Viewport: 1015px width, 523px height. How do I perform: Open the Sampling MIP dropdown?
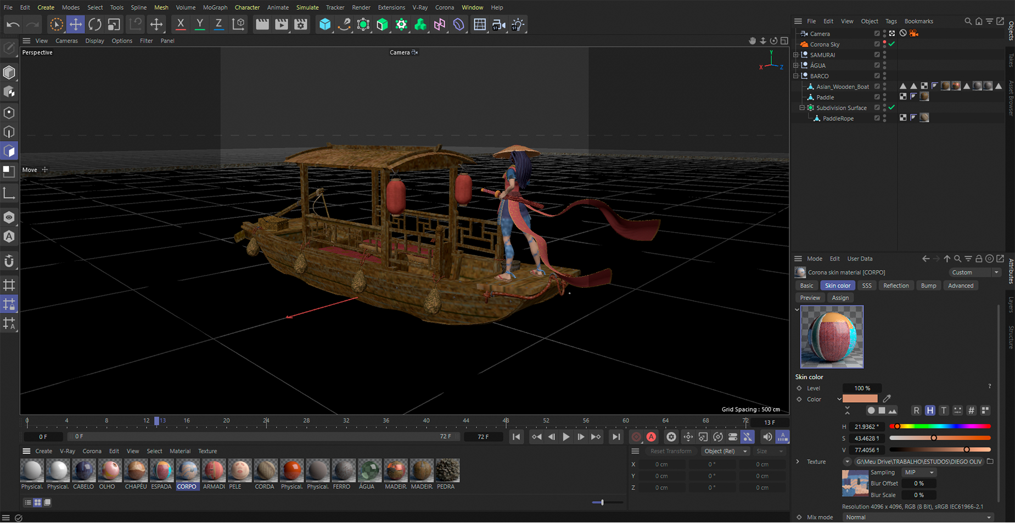(919, 473)
